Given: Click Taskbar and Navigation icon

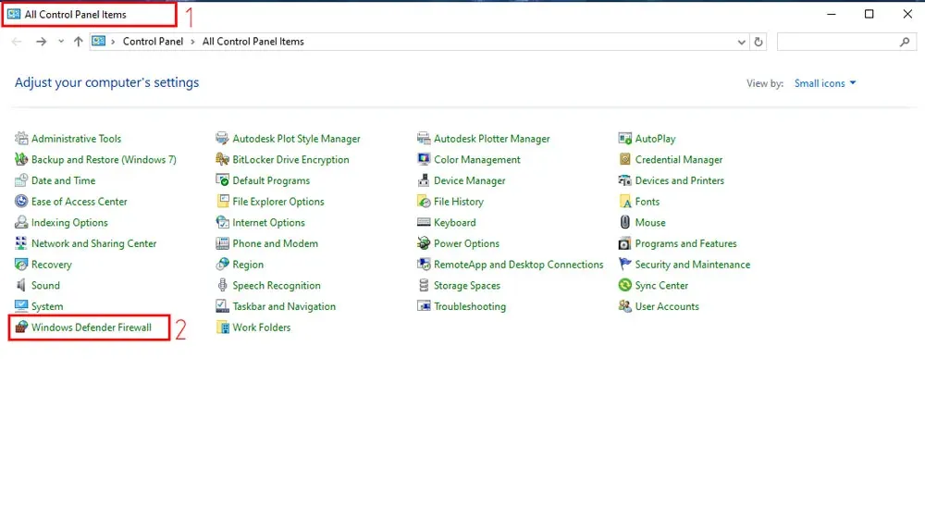Looking at the screenshot, I should [222, 306].
